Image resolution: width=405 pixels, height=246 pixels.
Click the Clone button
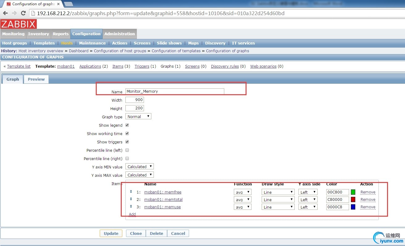(x=136, y=233)
